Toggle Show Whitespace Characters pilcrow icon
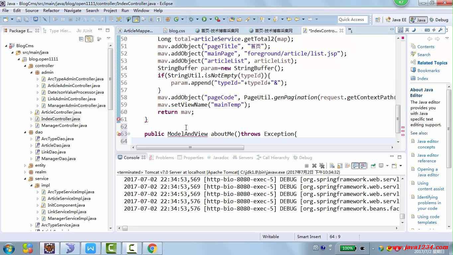453x255 pixels. point(159,19)
